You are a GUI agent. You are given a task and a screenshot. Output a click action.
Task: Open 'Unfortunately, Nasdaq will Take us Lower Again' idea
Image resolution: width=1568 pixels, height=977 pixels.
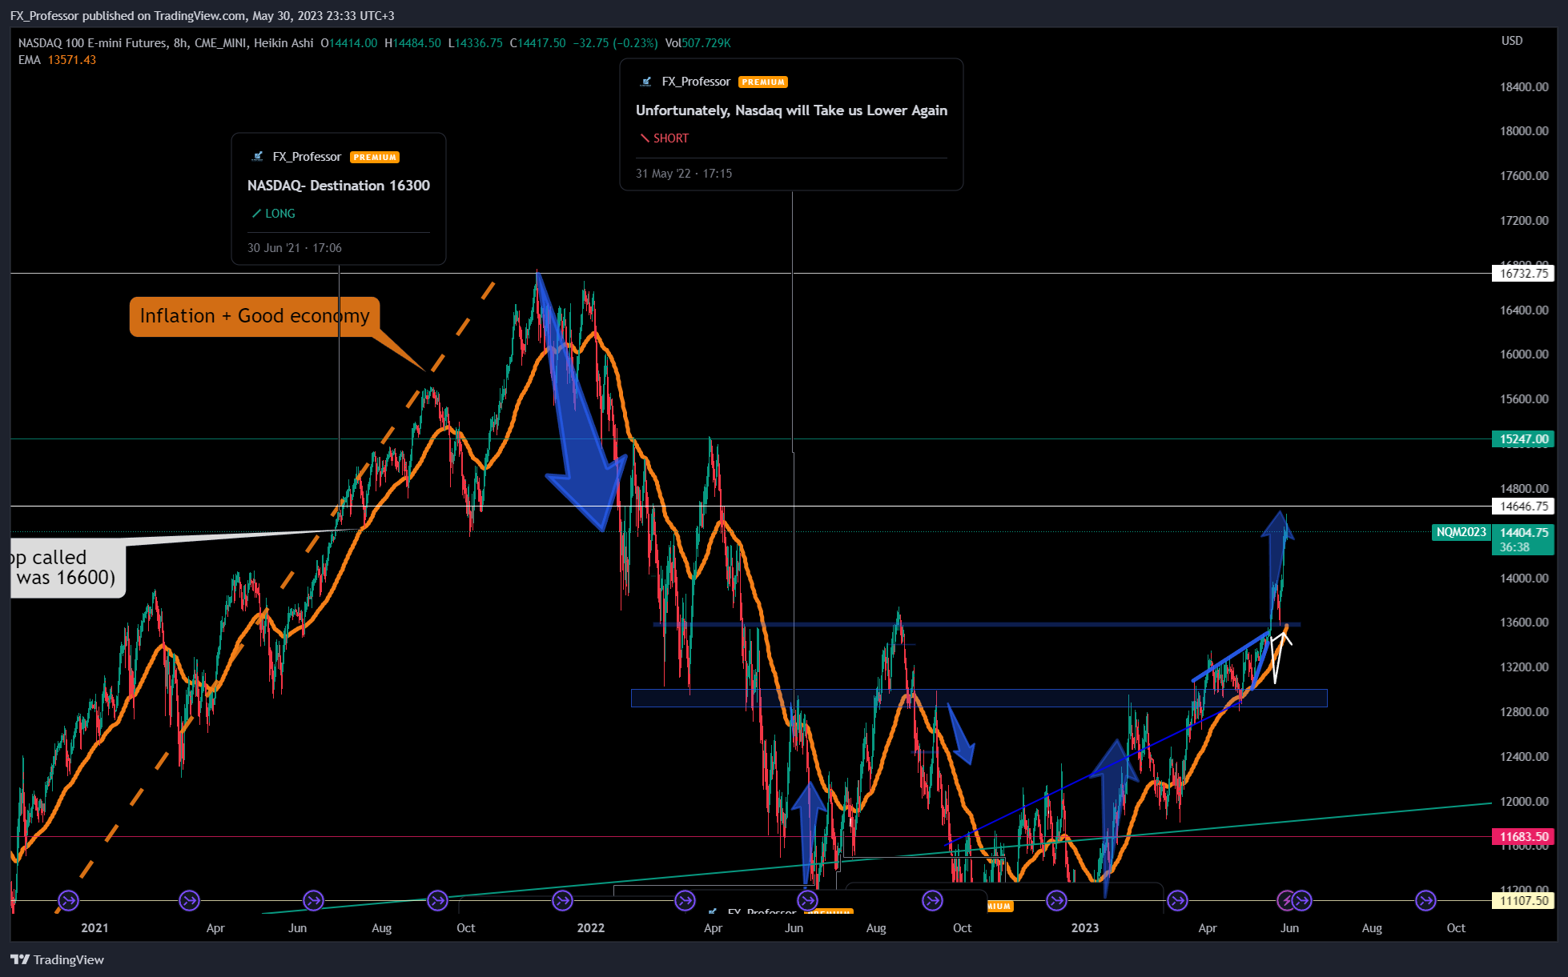(x=791, y=110)
